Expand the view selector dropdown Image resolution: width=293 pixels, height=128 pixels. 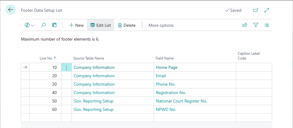pyautogui.click(x=30, y=25)
